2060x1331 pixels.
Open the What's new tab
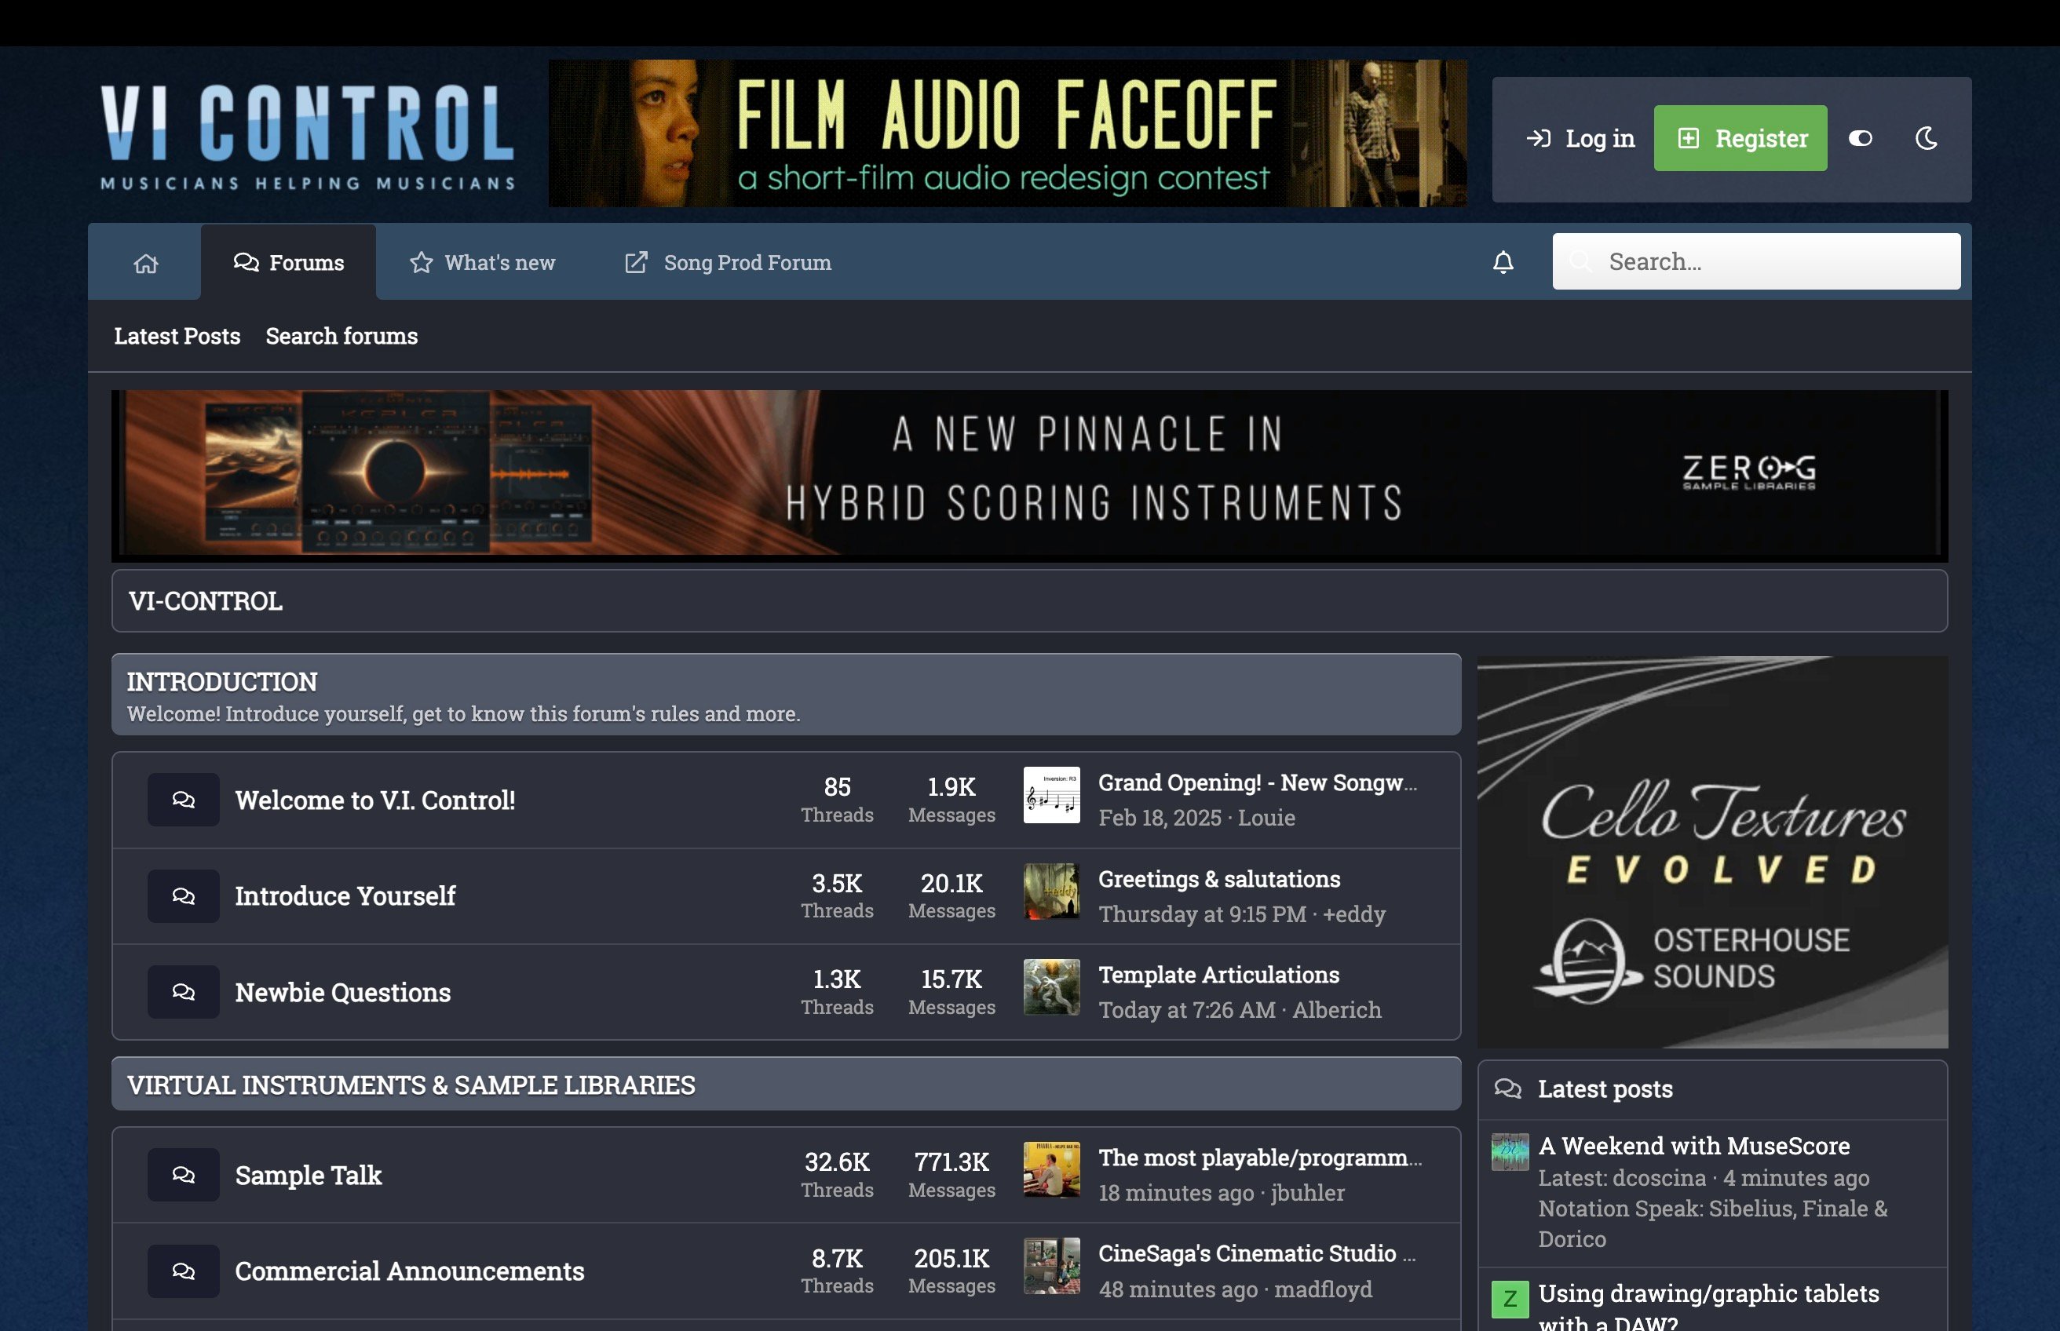(x=482, y=263)
